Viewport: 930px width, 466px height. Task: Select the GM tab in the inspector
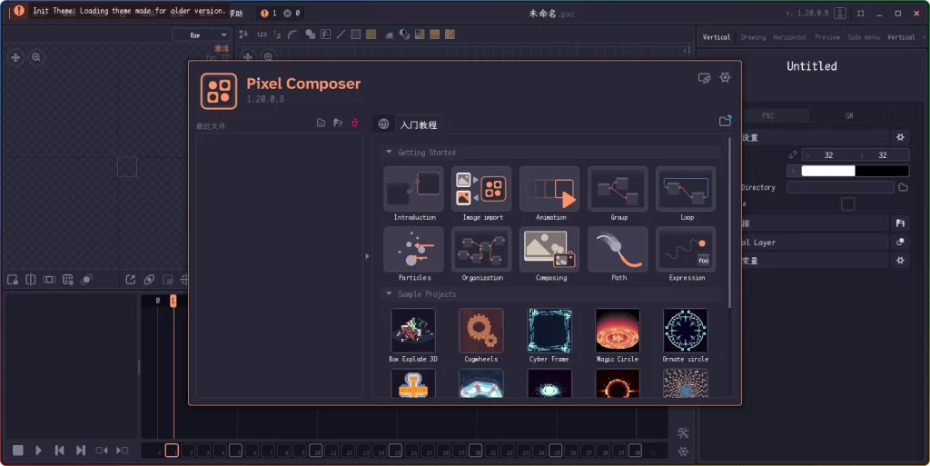coord(849,115)
